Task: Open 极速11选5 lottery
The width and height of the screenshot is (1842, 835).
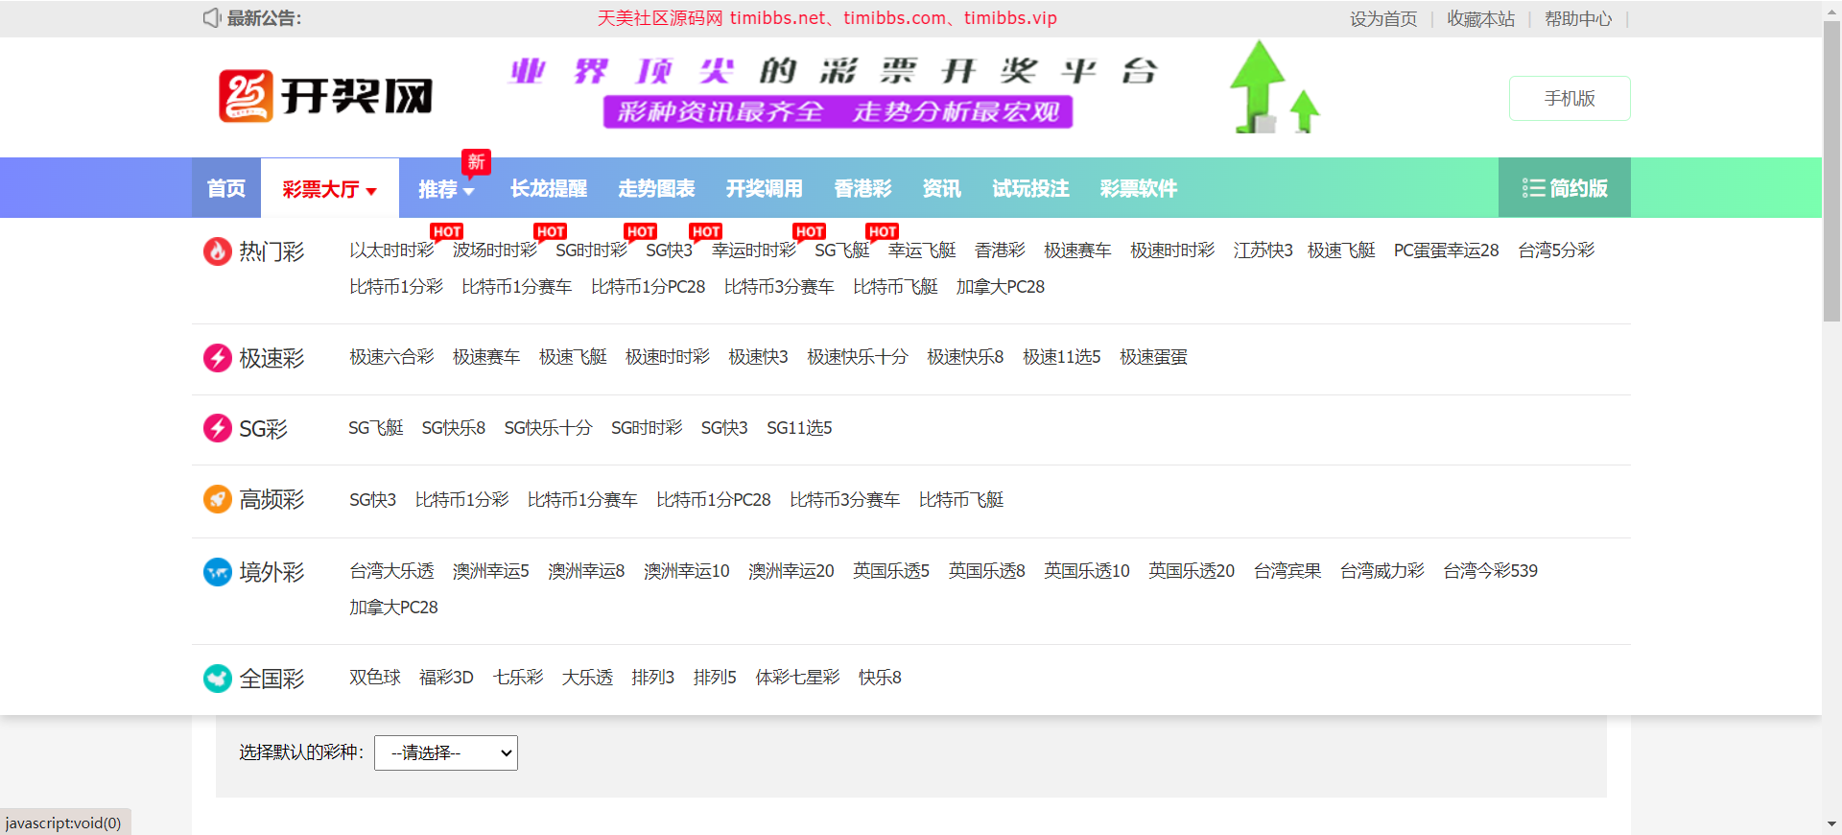Action: [x=1061, y=357]
